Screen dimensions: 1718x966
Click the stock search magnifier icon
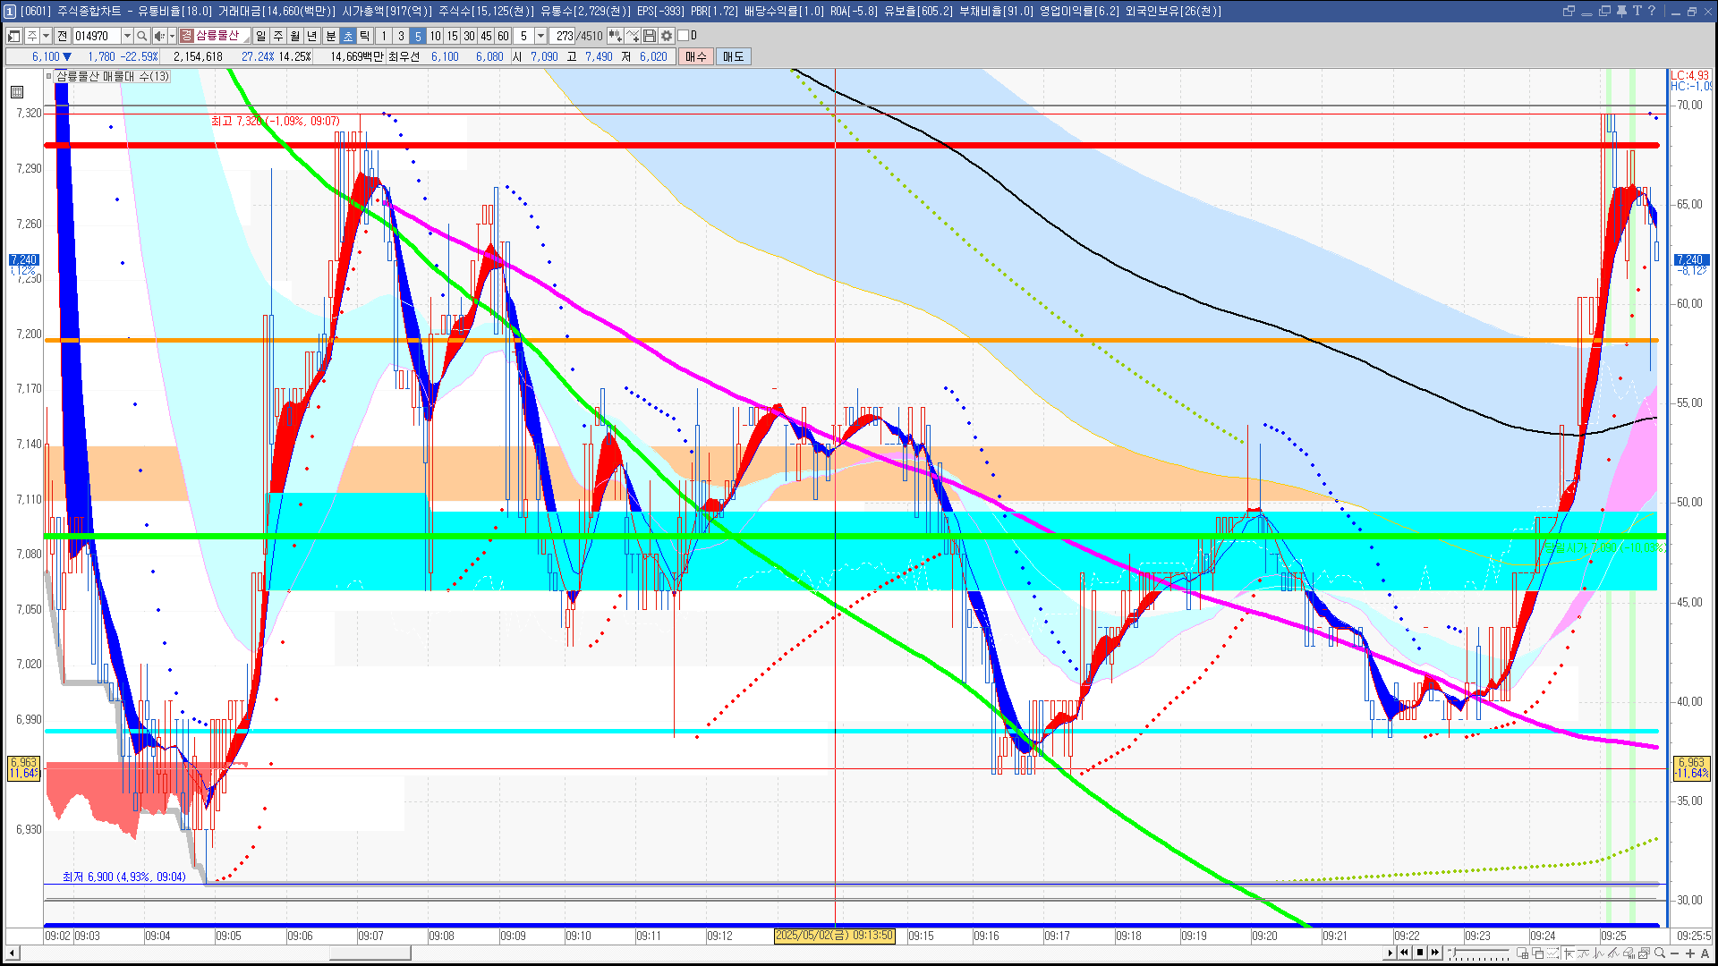tap(141, 36)
